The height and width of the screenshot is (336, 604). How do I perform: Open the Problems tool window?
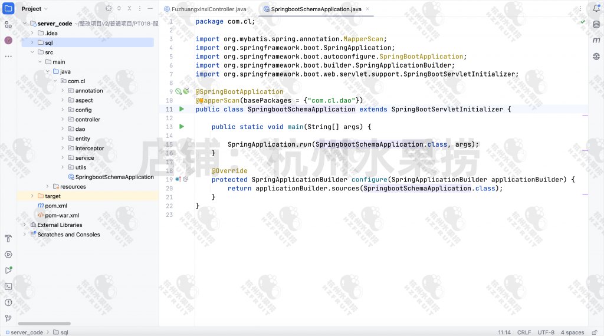point(8,302)
